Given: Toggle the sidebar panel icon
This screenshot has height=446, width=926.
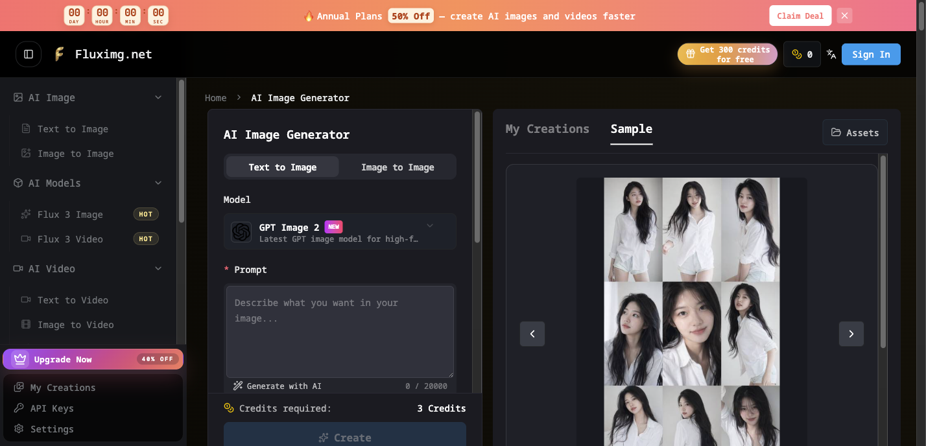Looking at the screenshot, I should [x=29, y=54].
